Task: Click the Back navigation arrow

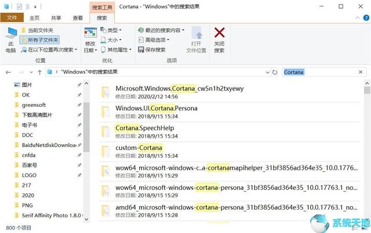Action: (8, 72)
